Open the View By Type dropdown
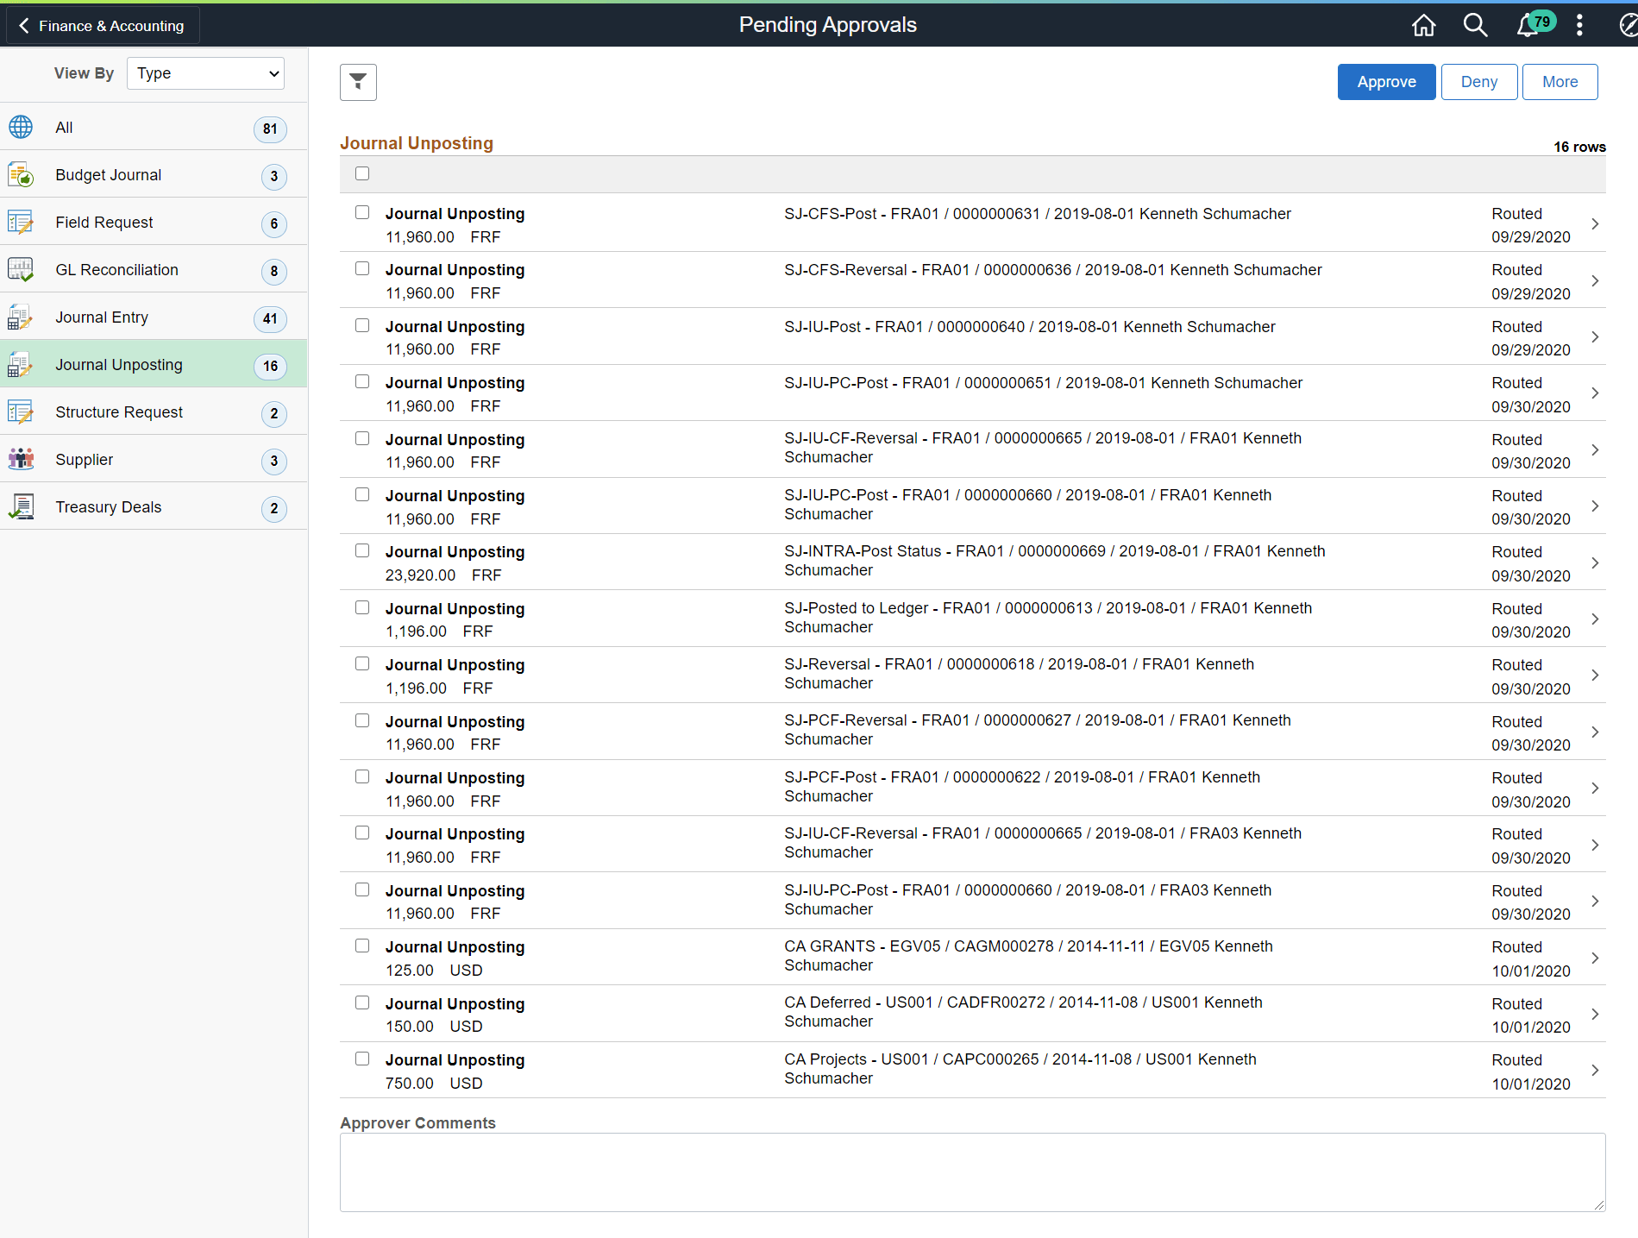 [x=205, y=72]
